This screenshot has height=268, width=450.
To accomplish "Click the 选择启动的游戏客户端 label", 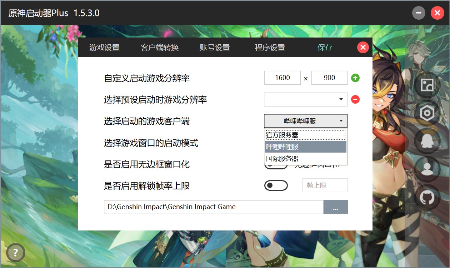I will click(x=147, y=121).
